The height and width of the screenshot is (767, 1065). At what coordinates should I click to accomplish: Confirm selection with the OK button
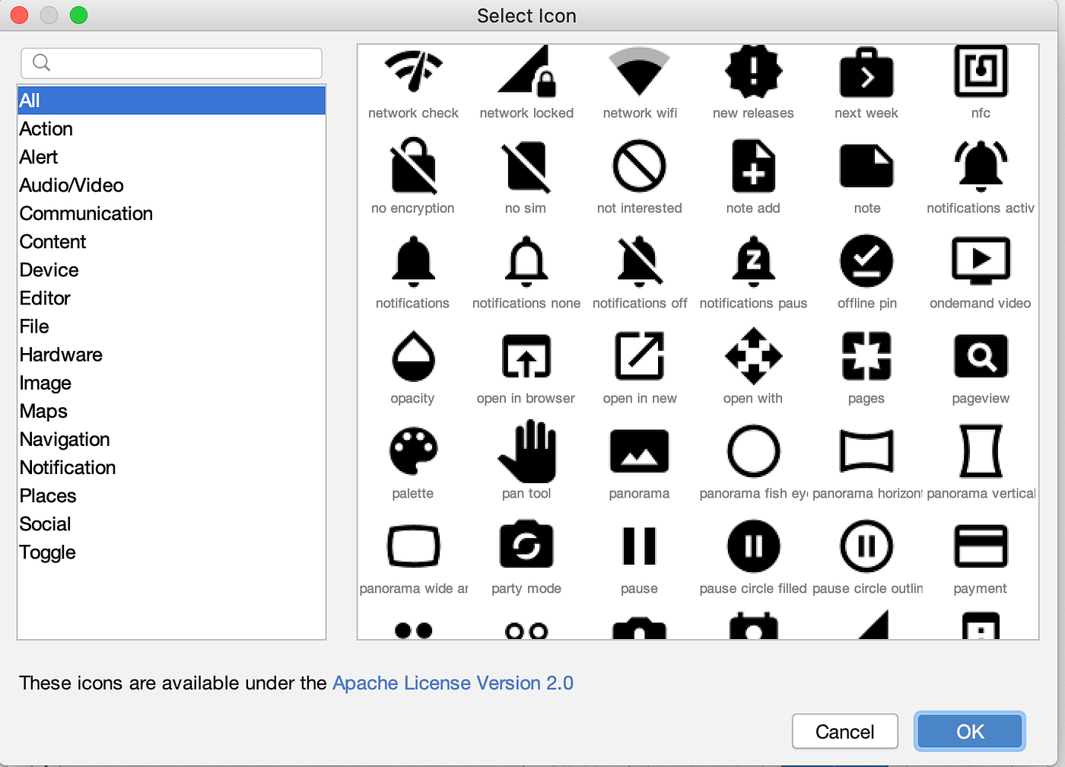click(969, 731)
